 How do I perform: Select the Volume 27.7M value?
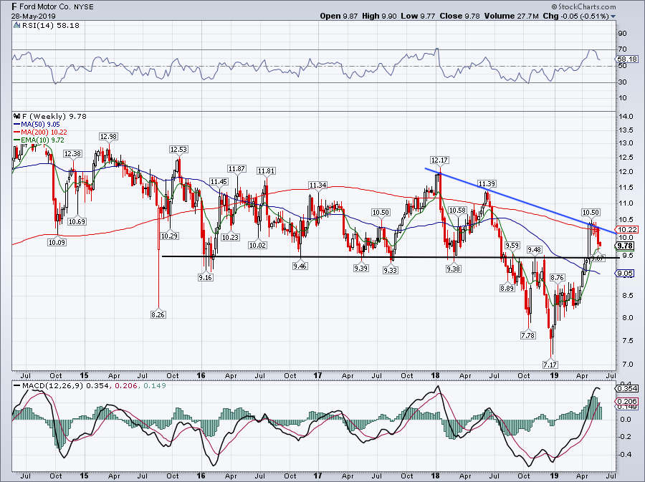tap(511, 16)
